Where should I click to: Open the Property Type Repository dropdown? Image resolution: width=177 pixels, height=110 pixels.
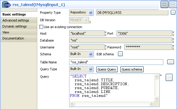81,13
